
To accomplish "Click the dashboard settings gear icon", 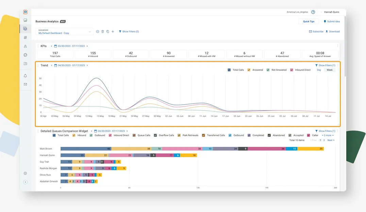I will tap(98, 32).
